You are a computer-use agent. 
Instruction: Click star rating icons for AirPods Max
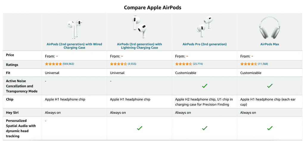[x=249, y=64]
